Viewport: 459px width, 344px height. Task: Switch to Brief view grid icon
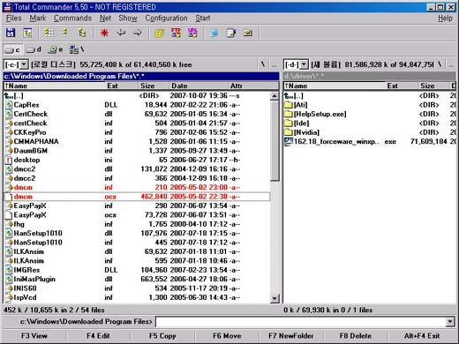click(49, 33)
